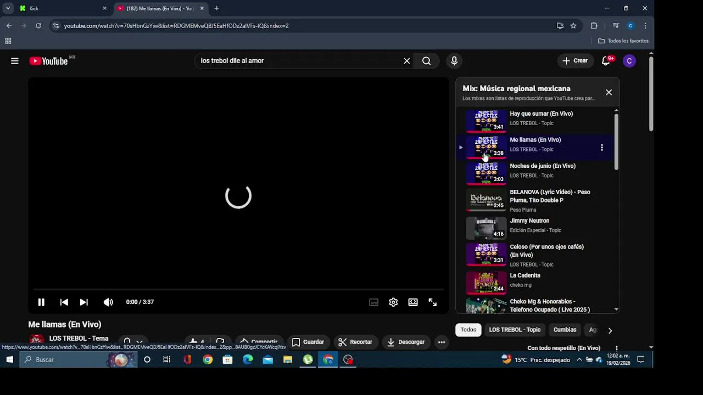703x395 pixels.
Task: Open a new browser tab
Action: pyautogui.click(x=216, y=8)
